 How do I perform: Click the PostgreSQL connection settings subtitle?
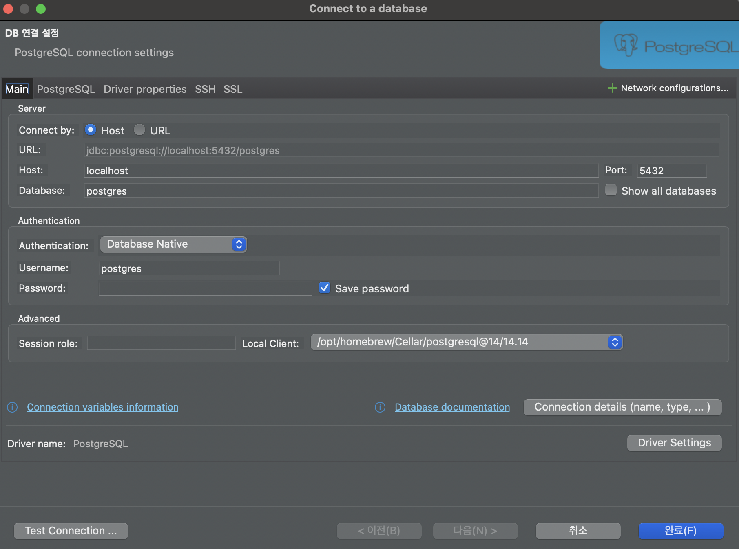click(x=94, y=53)
